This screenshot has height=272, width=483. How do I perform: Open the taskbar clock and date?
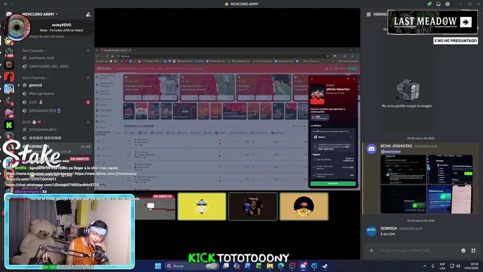pos(471,266)
